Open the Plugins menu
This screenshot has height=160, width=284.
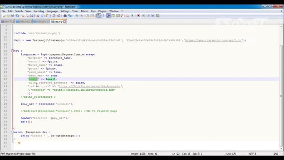pyautogui.click(x=103, y=11)
